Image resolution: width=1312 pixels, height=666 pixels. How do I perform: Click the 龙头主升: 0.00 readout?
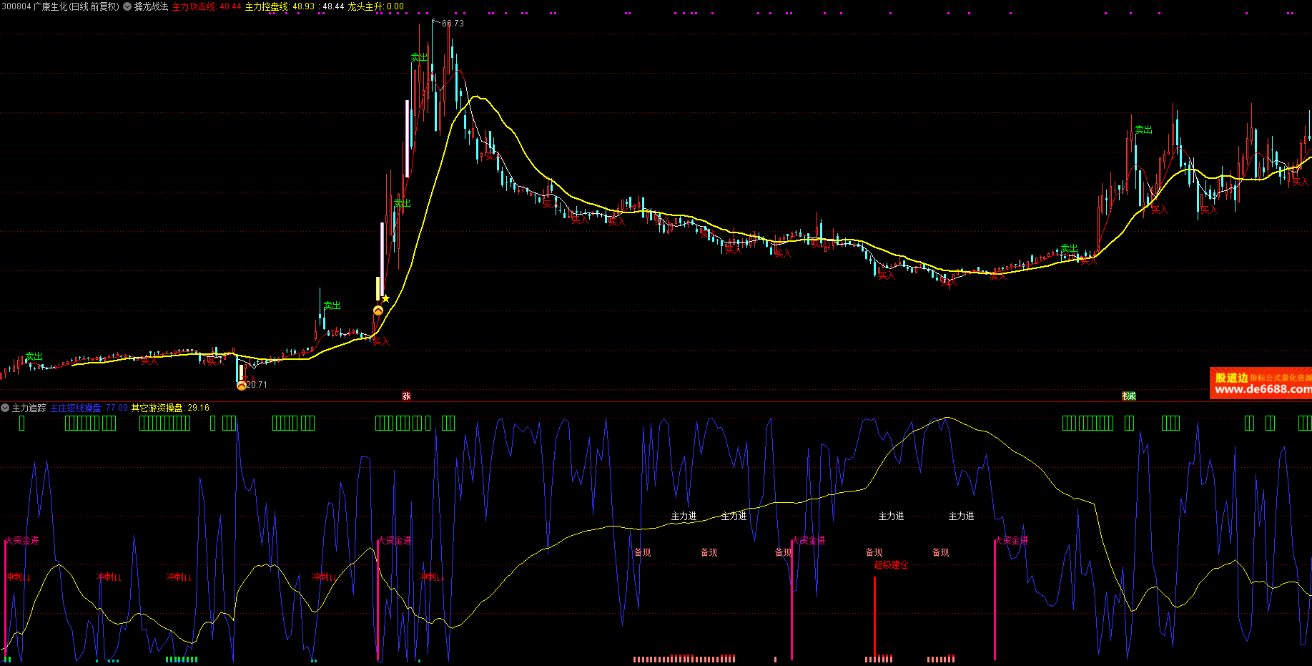[x=375, y=6]
